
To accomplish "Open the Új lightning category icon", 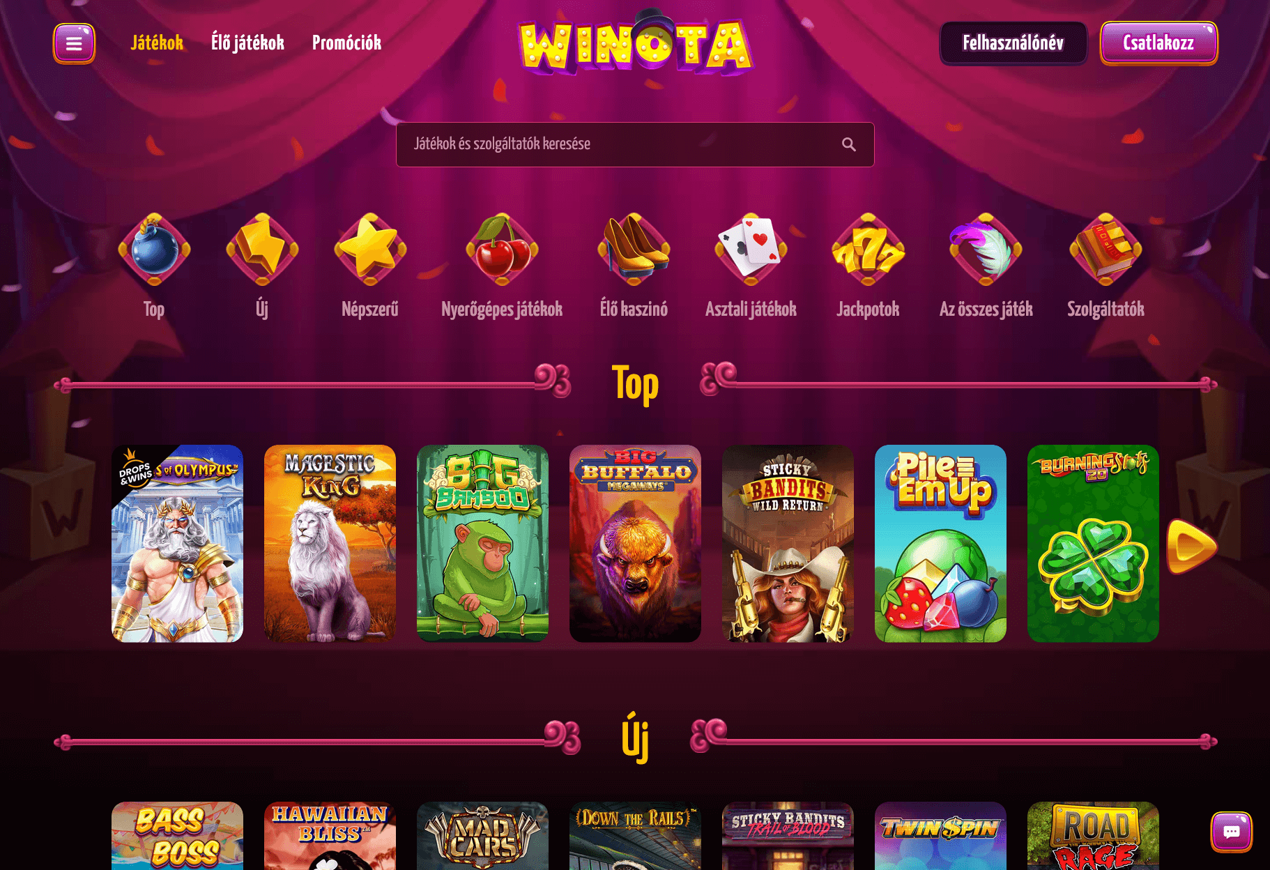I will [262, 250].
